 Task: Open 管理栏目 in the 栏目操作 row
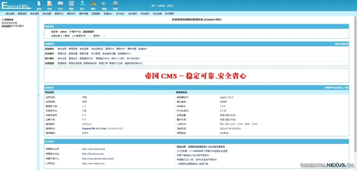coord(62,54)
